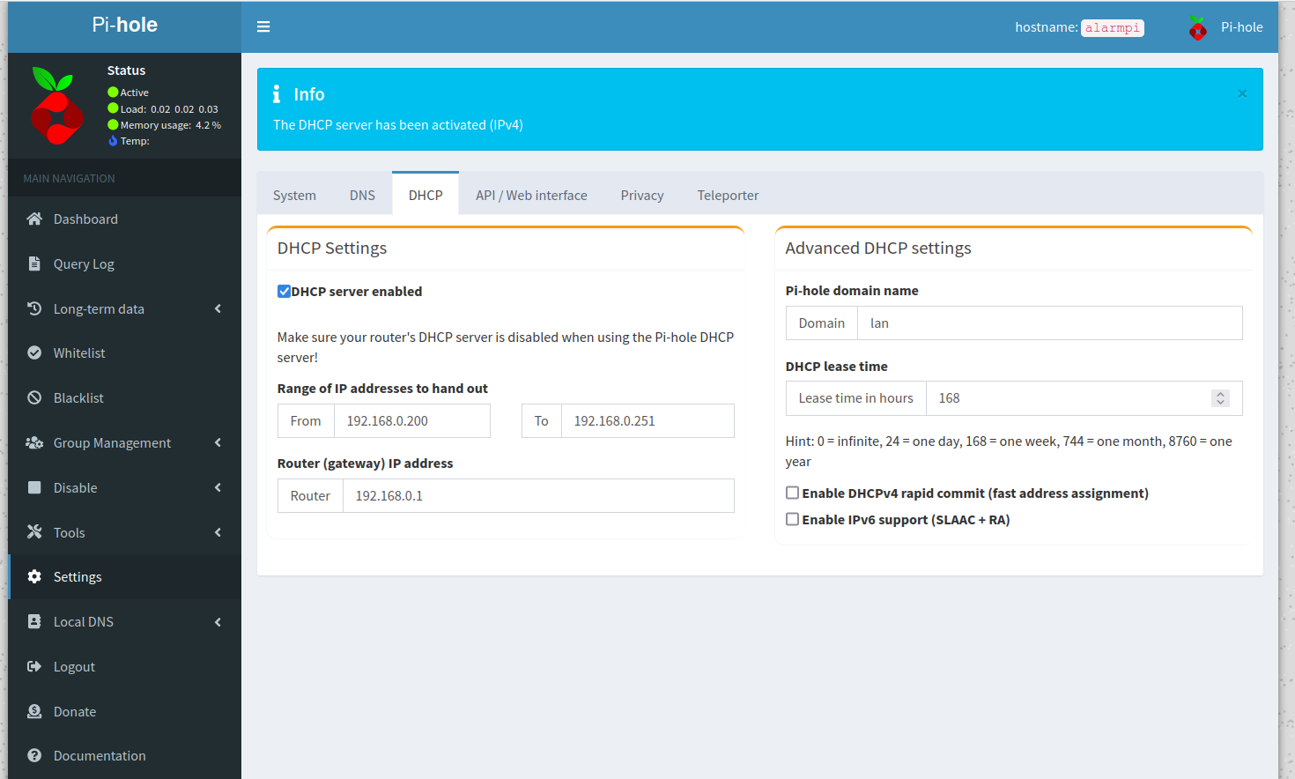
Task: Click the Settings gear icon
Action: click(34, 576)
